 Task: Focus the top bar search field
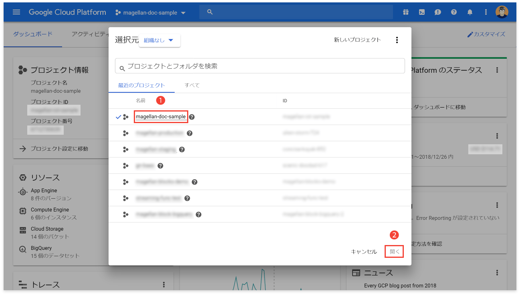[x=296, y=12]
